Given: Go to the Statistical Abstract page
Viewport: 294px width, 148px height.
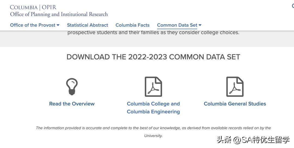Looking at the screenshot, I should point(87,25).
